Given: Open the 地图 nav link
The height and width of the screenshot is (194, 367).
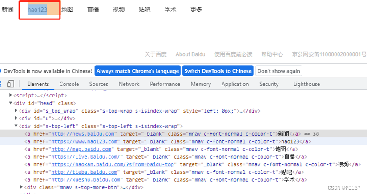Looking at the screenshot, I should pyautogui.click(x=67, y=10).
